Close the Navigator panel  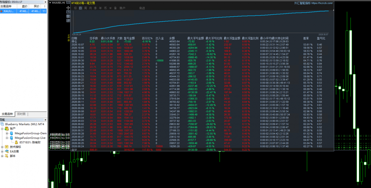tap(46, 119)
